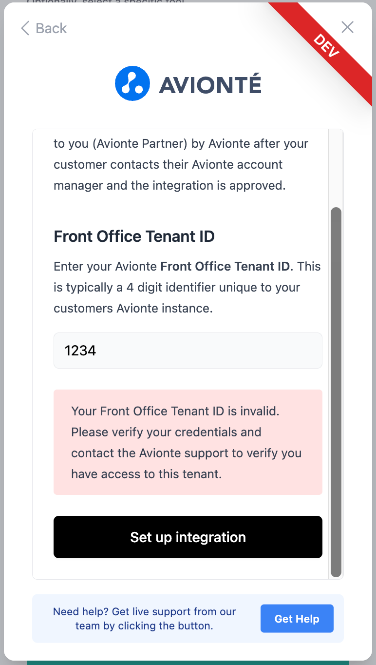Click bold "Front Office Tenant ID" in instructions
The height and width of the screenshot is (665, 376).
[x=225, y=267]
